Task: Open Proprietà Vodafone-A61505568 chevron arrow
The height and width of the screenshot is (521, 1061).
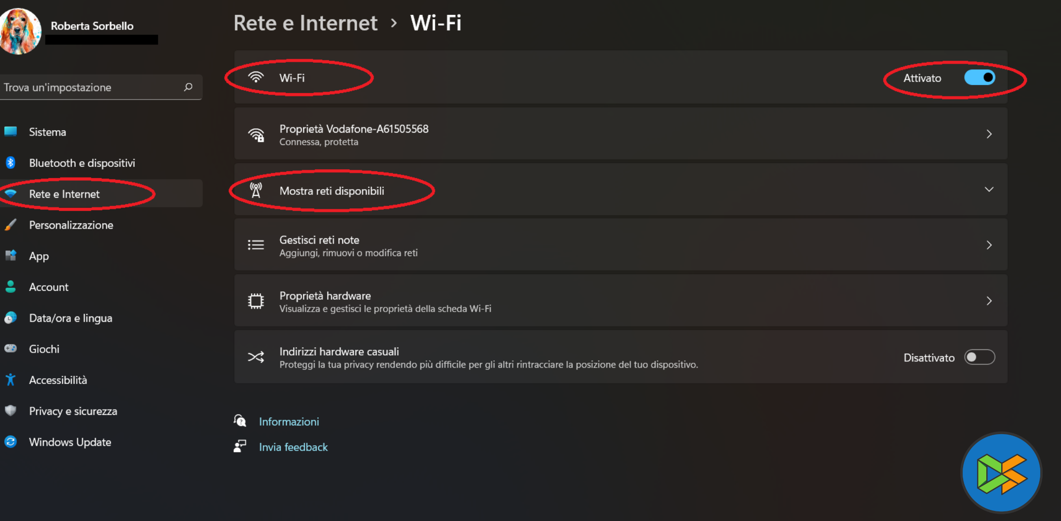Action: [989, 134]
